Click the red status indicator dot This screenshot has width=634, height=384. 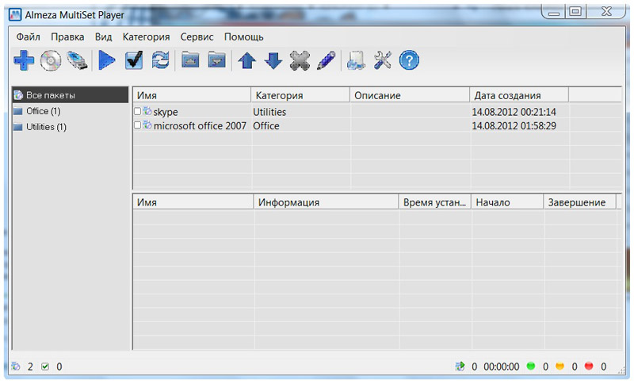(589, 367)
